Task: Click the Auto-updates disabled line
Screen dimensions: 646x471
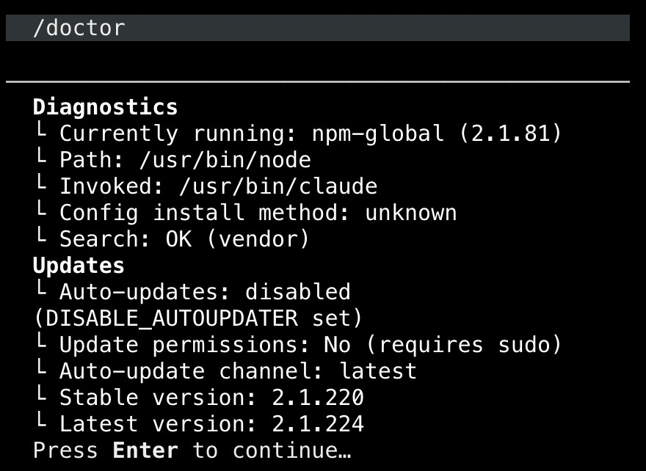Action: 192,291
